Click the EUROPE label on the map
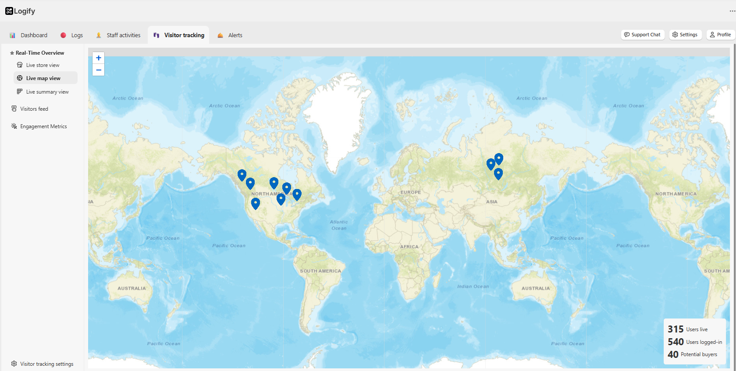This screenshot has height=371, width=736. click(x=411, y=192)
